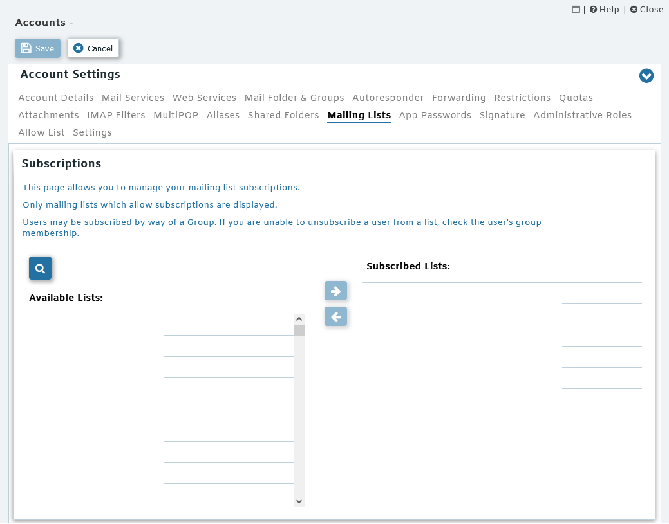
Task: Go to the Autoresponder tab
Action: click(x=388, y=98)
